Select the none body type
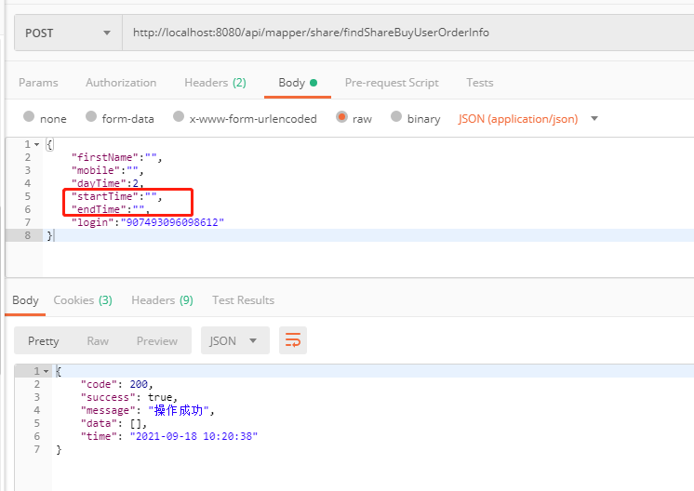694x491 pixels. coord(29,116)
